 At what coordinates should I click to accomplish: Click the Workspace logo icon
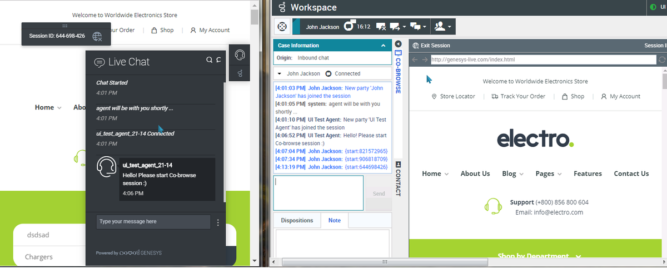(282, 7)
